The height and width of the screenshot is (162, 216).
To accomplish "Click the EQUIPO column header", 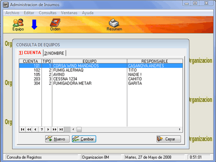I will (x=90, y=61).
